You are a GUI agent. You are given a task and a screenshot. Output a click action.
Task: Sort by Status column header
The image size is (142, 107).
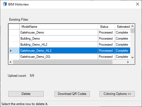point(106,27)
